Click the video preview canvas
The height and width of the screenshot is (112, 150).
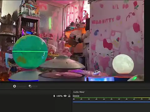tap(72, 40)
